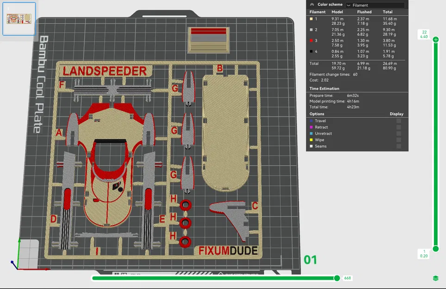This screenshot has width=446, height=289.
Task: Click the '4h23m' total time value
Action: (x=353, y=107)
